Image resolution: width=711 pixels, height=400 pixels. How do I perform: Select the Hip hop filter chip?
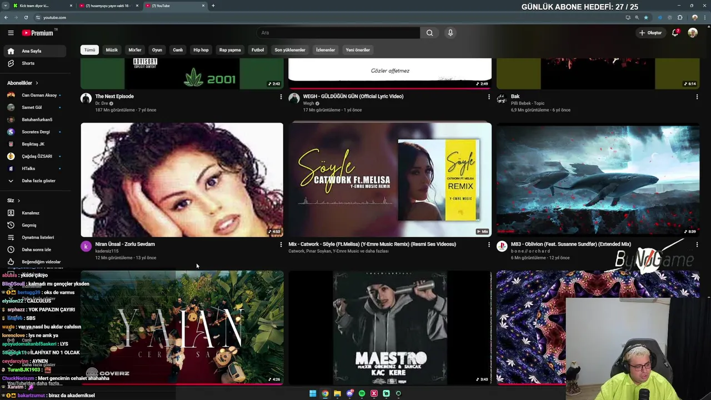(x=201, y=50)
